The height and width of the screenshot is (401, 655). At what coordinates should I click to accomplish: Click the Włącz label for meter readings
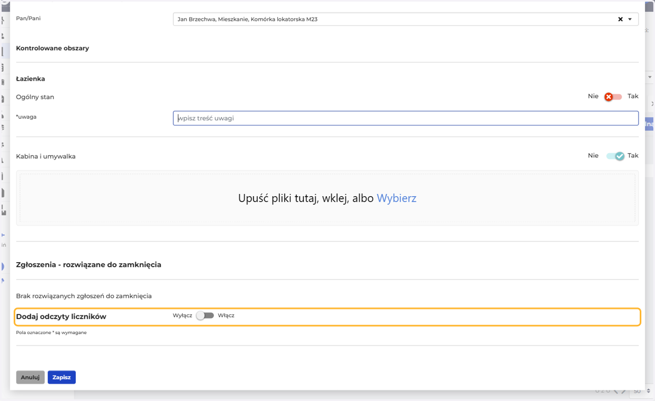(226, 315)
